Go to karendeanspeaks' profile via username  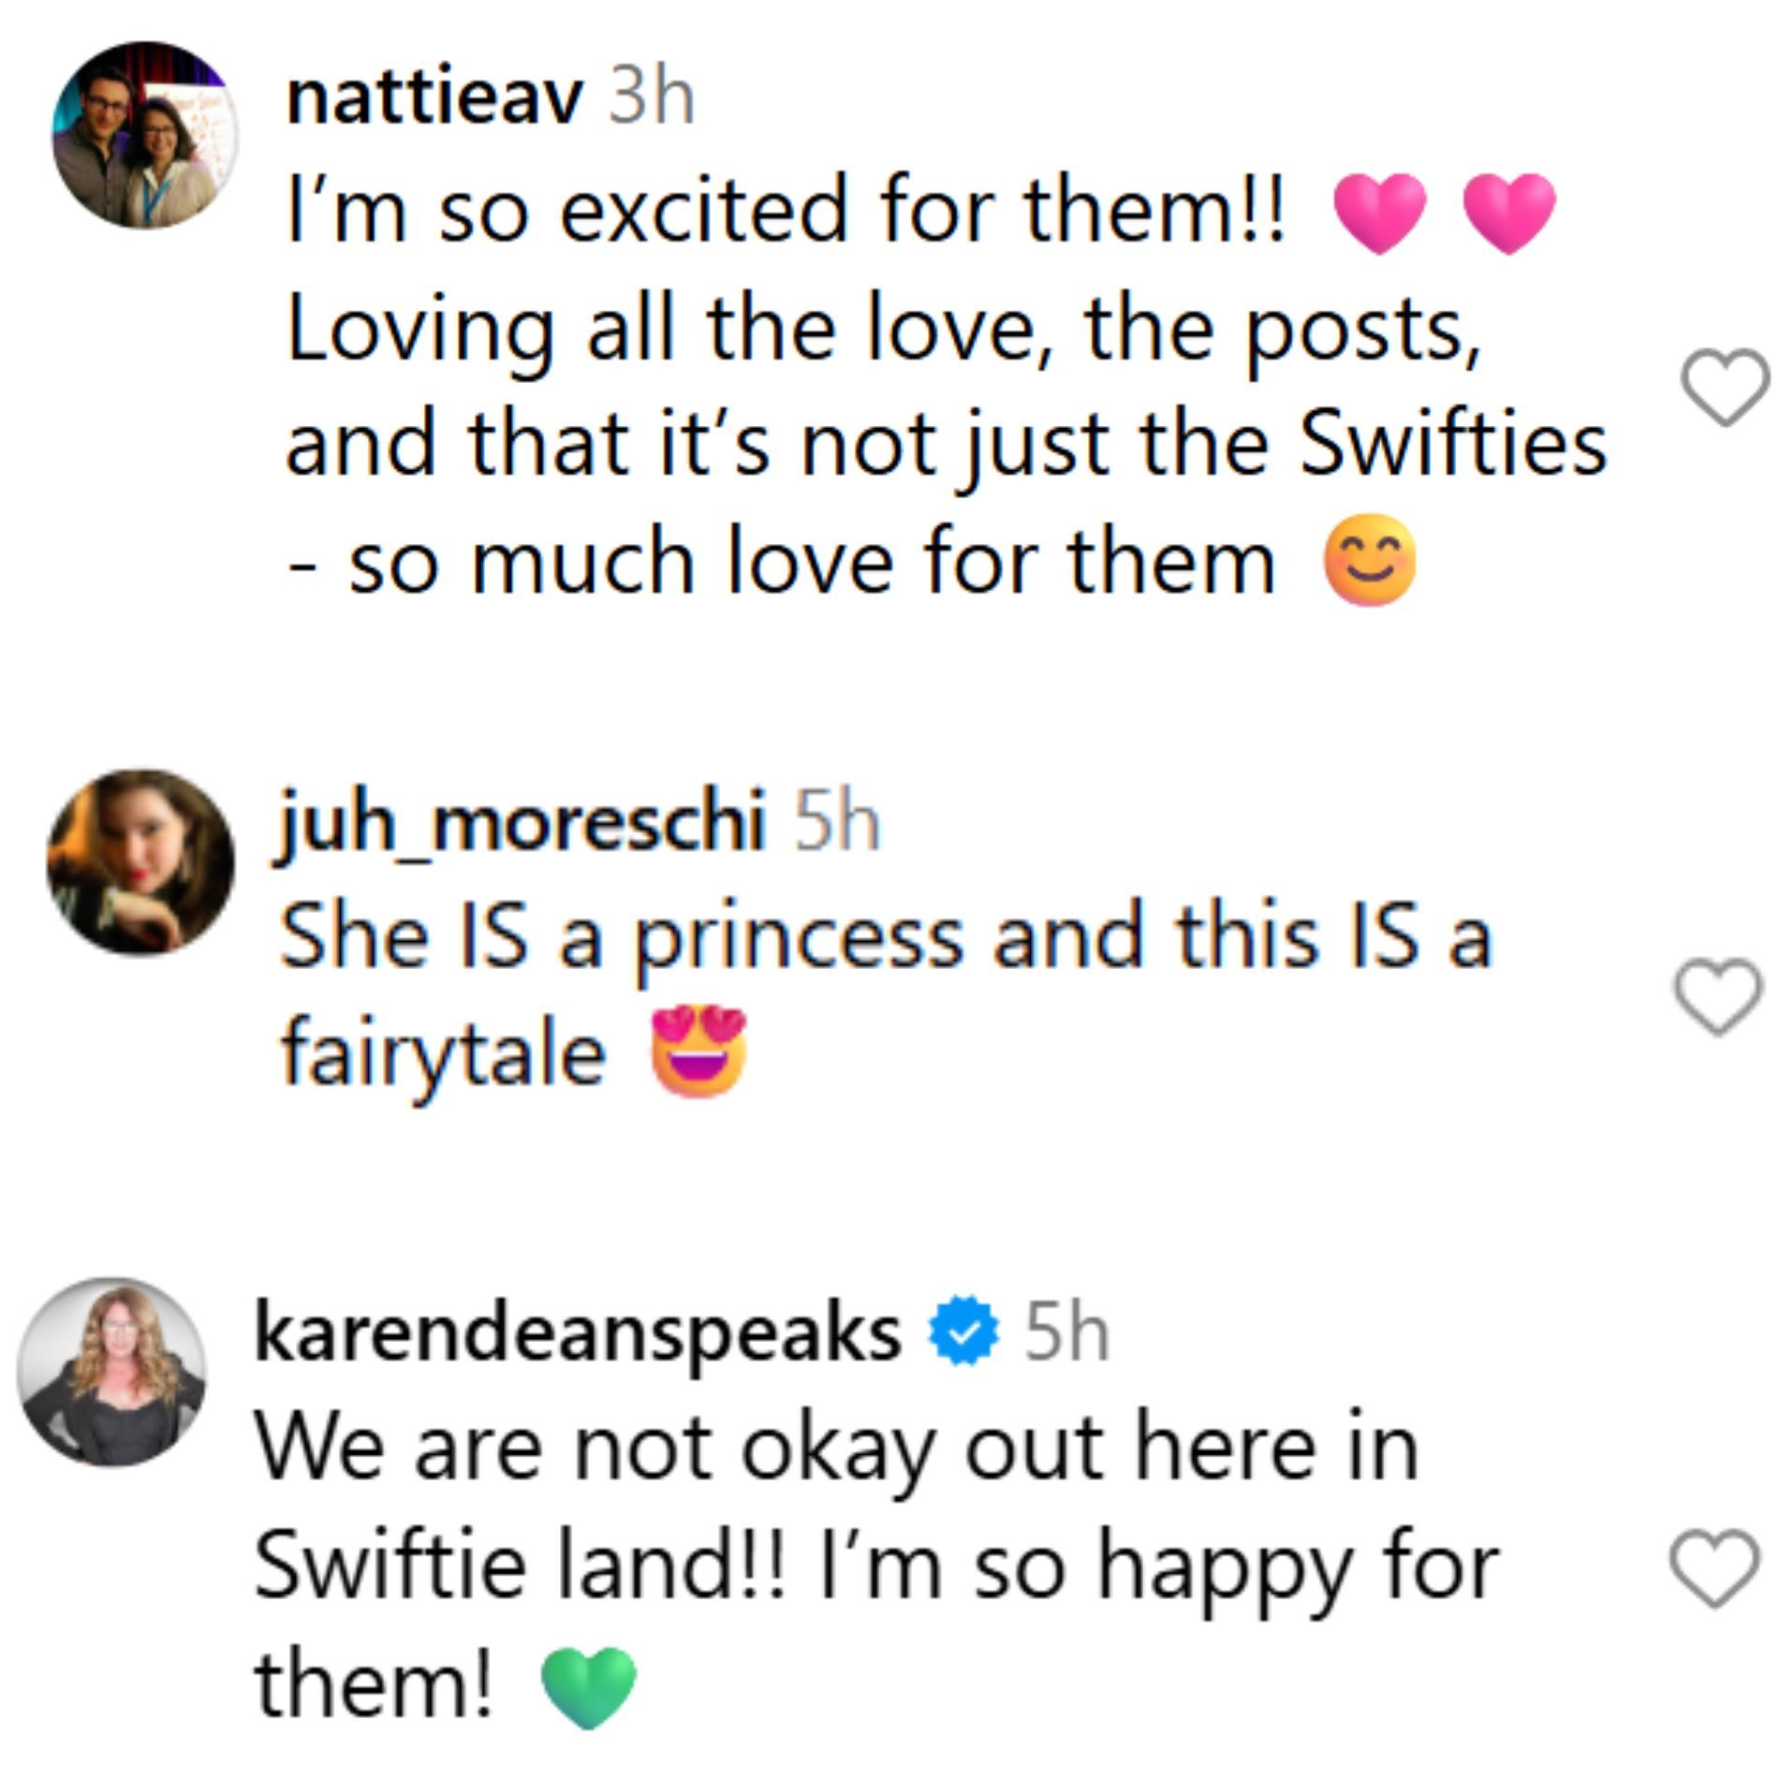tap(577, 1332)
